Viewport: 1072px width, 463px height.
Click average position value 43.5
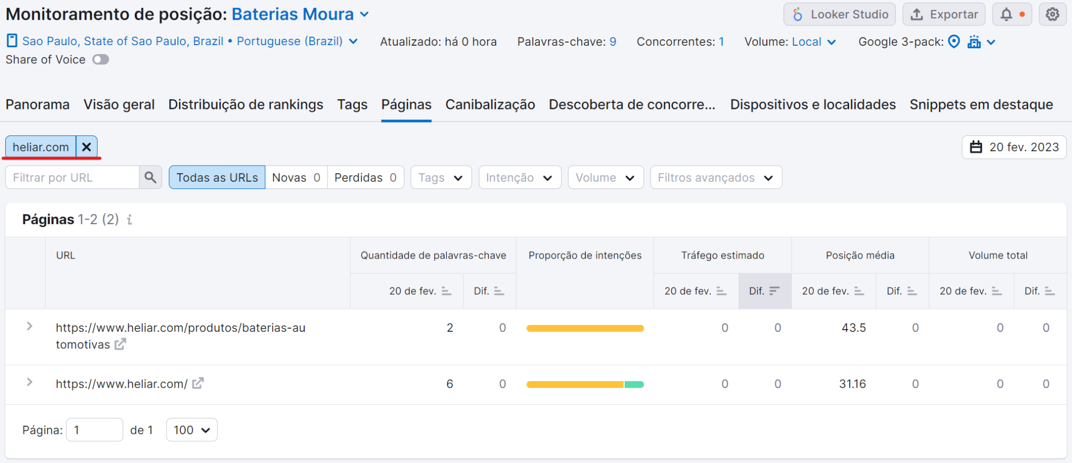(853, 328)
